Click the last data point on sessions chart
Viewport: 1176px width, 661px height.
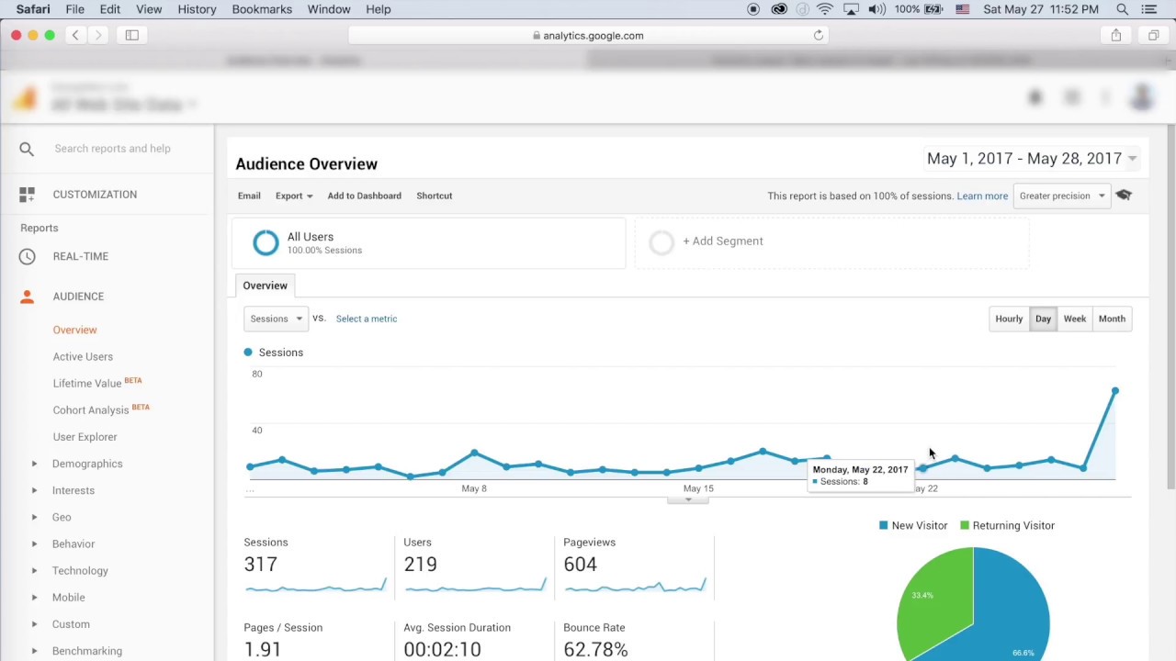click(x=1115, y=392)
